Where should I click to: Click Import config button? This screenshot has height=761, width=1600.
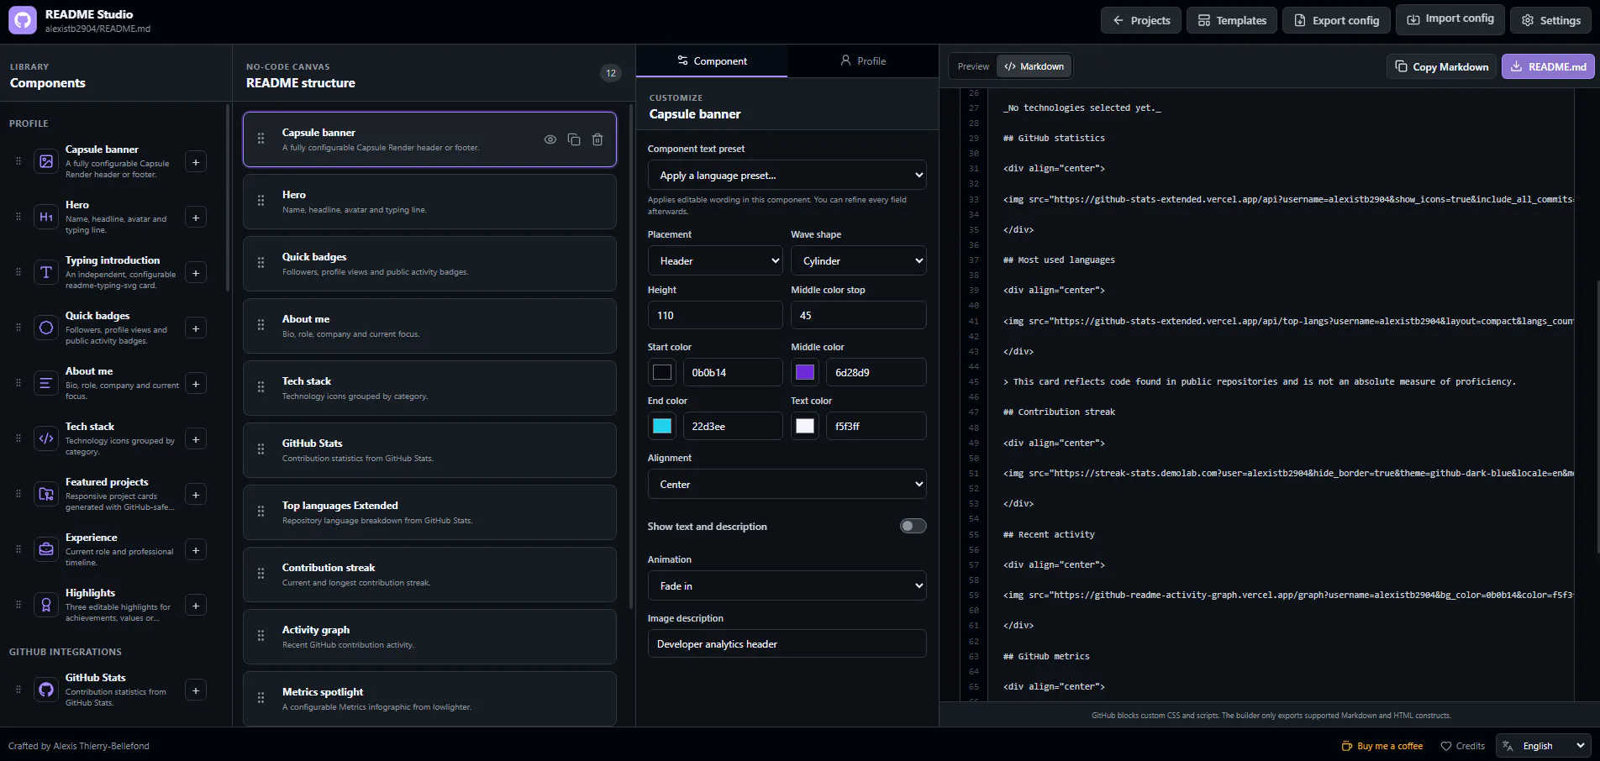click(1450, 18)
